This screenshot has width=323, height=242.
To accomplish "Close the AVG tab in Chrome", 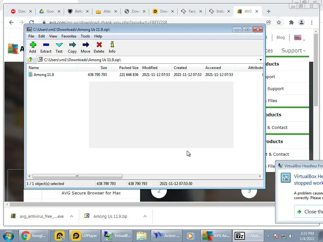I will click(x=257, y=11).
